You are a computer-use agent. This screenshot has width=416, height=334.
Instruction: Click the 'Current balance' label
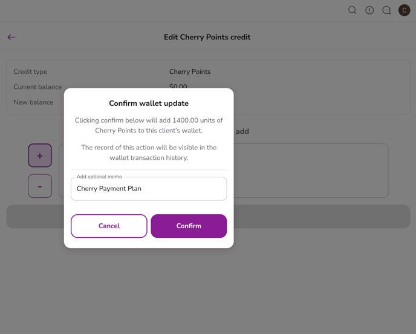coord(37,87)
